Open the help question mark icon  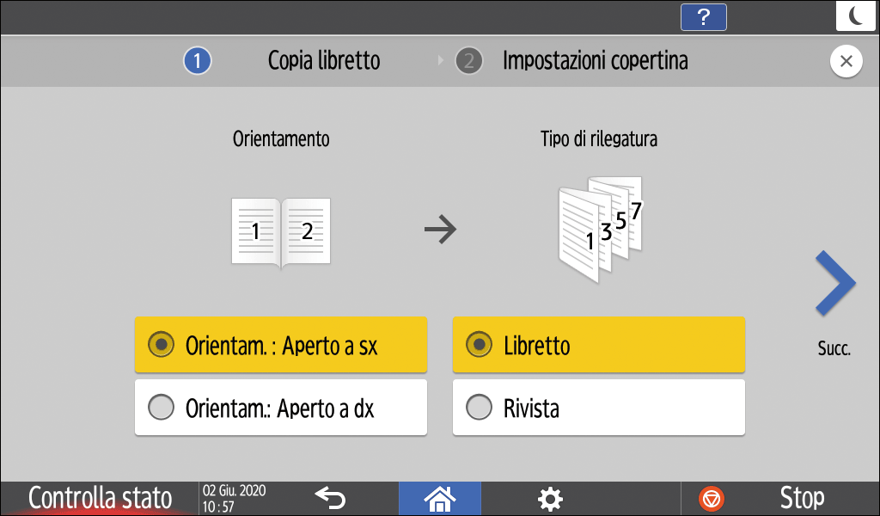click(703, 17)
